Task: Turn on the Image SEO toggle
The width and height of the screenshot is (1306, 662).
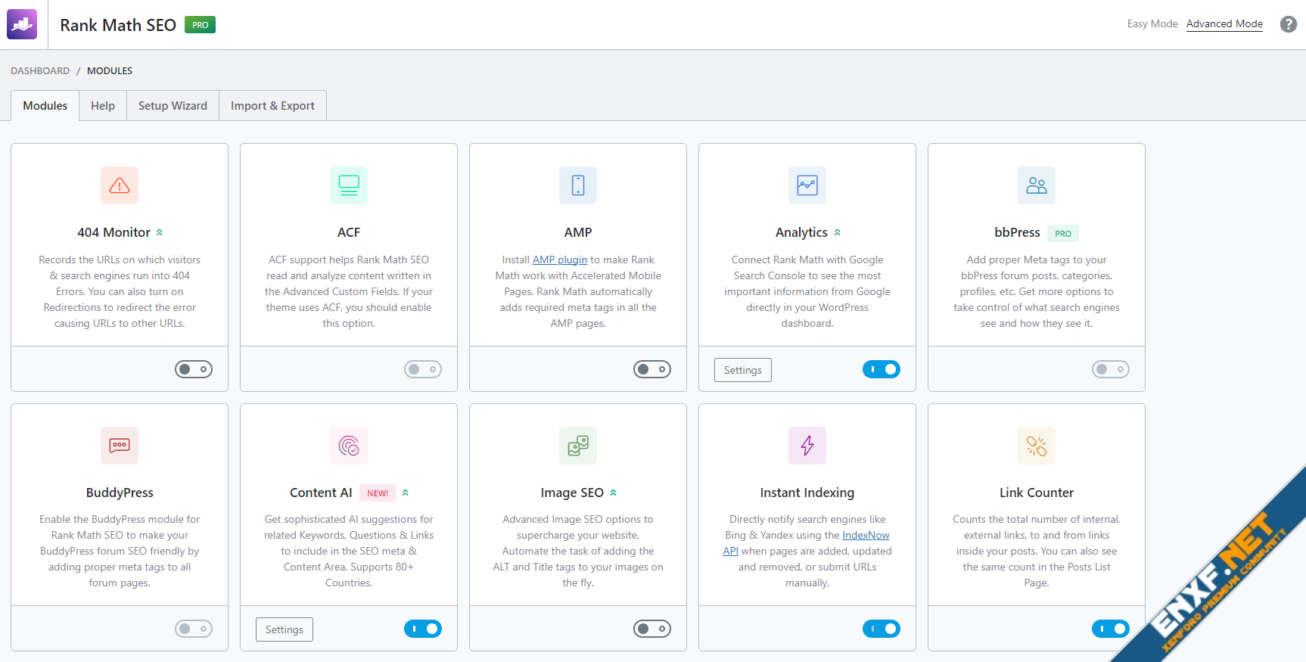Action: (651, 629)
